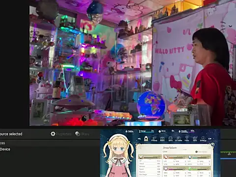This screenshot has width=236, height=177.
Task: Click the info icon under the player name
Action: coord(197,152)
